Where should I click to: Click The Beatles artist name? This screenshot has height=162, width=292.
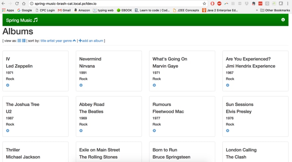(91, 112)
